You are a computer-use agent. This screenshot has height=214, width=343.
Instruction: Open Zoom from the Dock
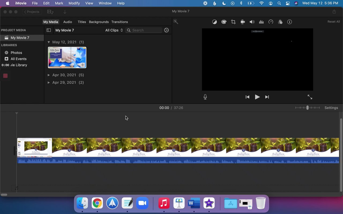(142, 203)
